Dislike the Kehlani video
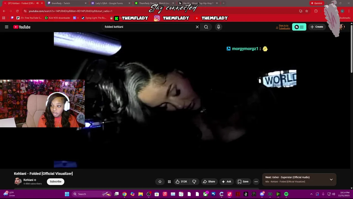This screenshot has height=199, width=353. (x=194, y=182)
